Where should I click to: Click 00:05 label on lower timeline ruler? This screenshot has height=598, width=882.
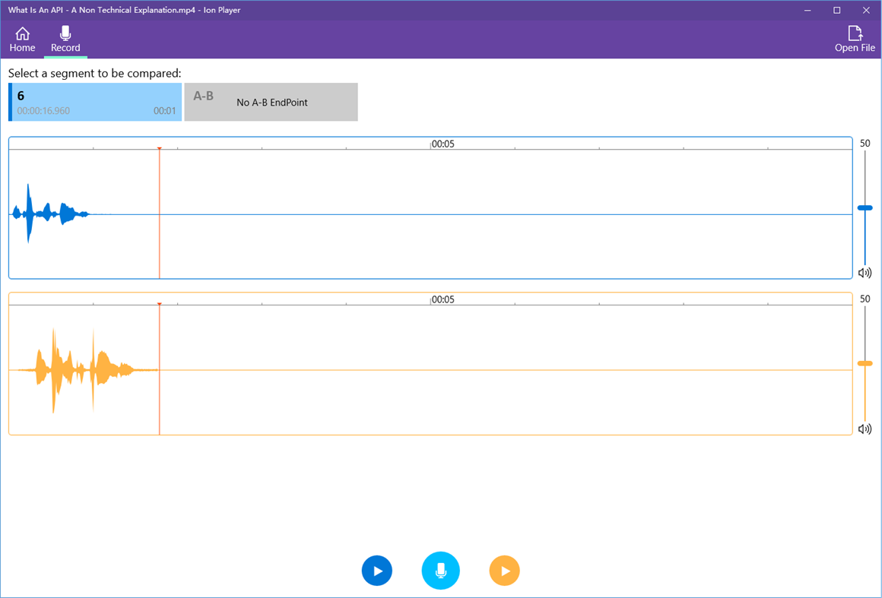pos(443,299)
